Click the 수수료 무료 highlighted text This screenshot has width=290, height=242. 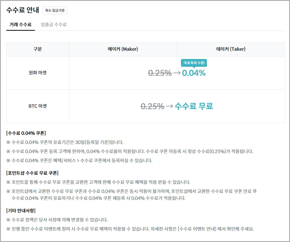pos(194,106)
